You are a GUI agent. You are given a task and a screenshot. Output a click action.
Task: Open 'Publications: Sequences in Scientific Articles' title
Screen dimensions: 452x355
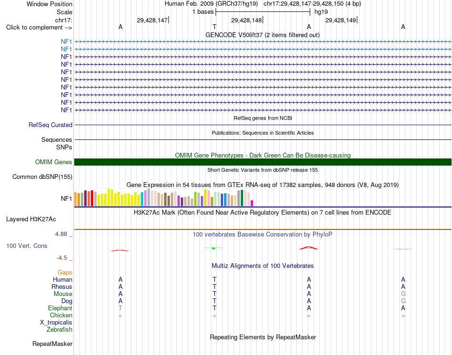pos(263,133)
